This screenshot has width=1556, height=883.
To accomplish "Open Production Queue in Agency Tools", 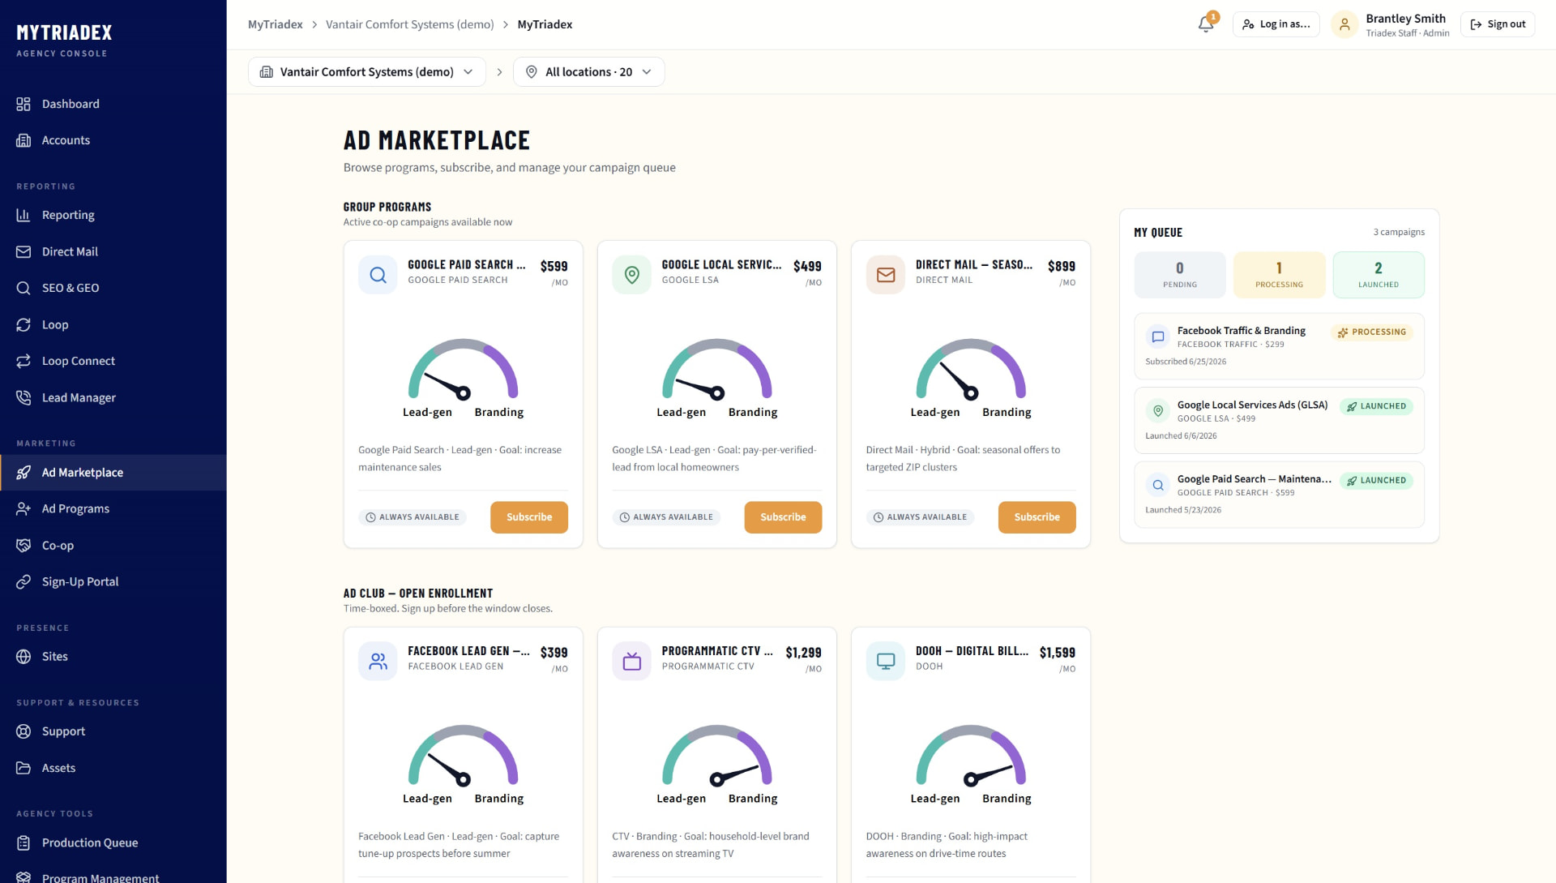I will click(113, 842).
